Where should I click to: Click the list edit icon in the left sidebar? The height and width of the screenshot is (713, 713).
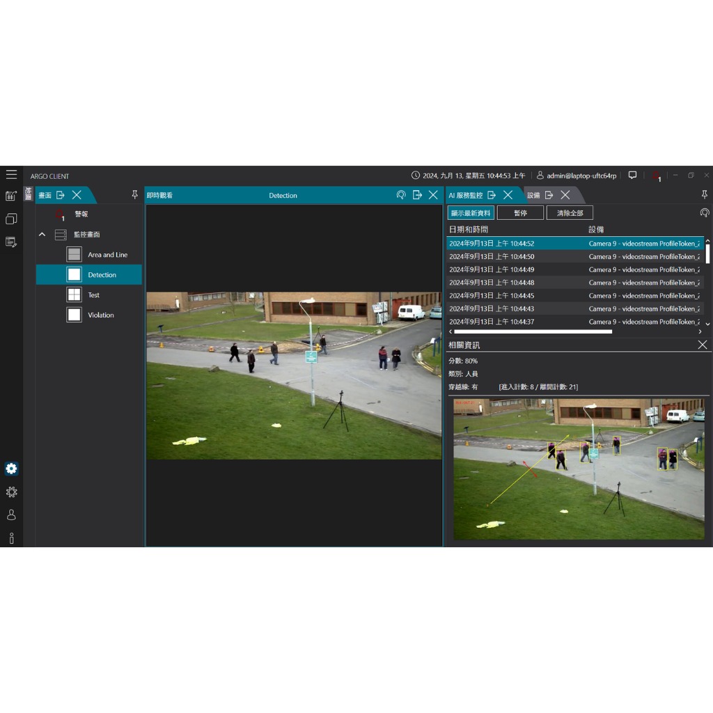pos(11,242)
